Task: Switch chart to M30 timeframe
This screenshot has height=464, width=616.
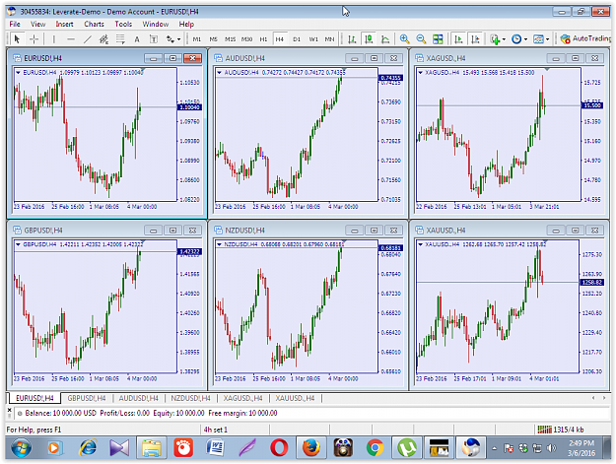Action: (x=246, y=38)
